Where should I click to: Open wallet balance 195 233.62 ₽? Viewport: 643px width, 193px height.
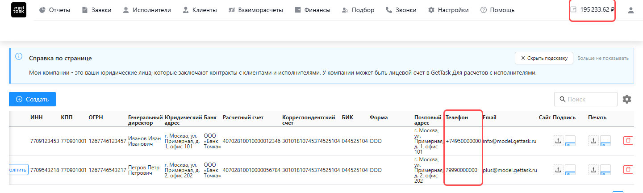pyautogui.click(x=593, y=10)
